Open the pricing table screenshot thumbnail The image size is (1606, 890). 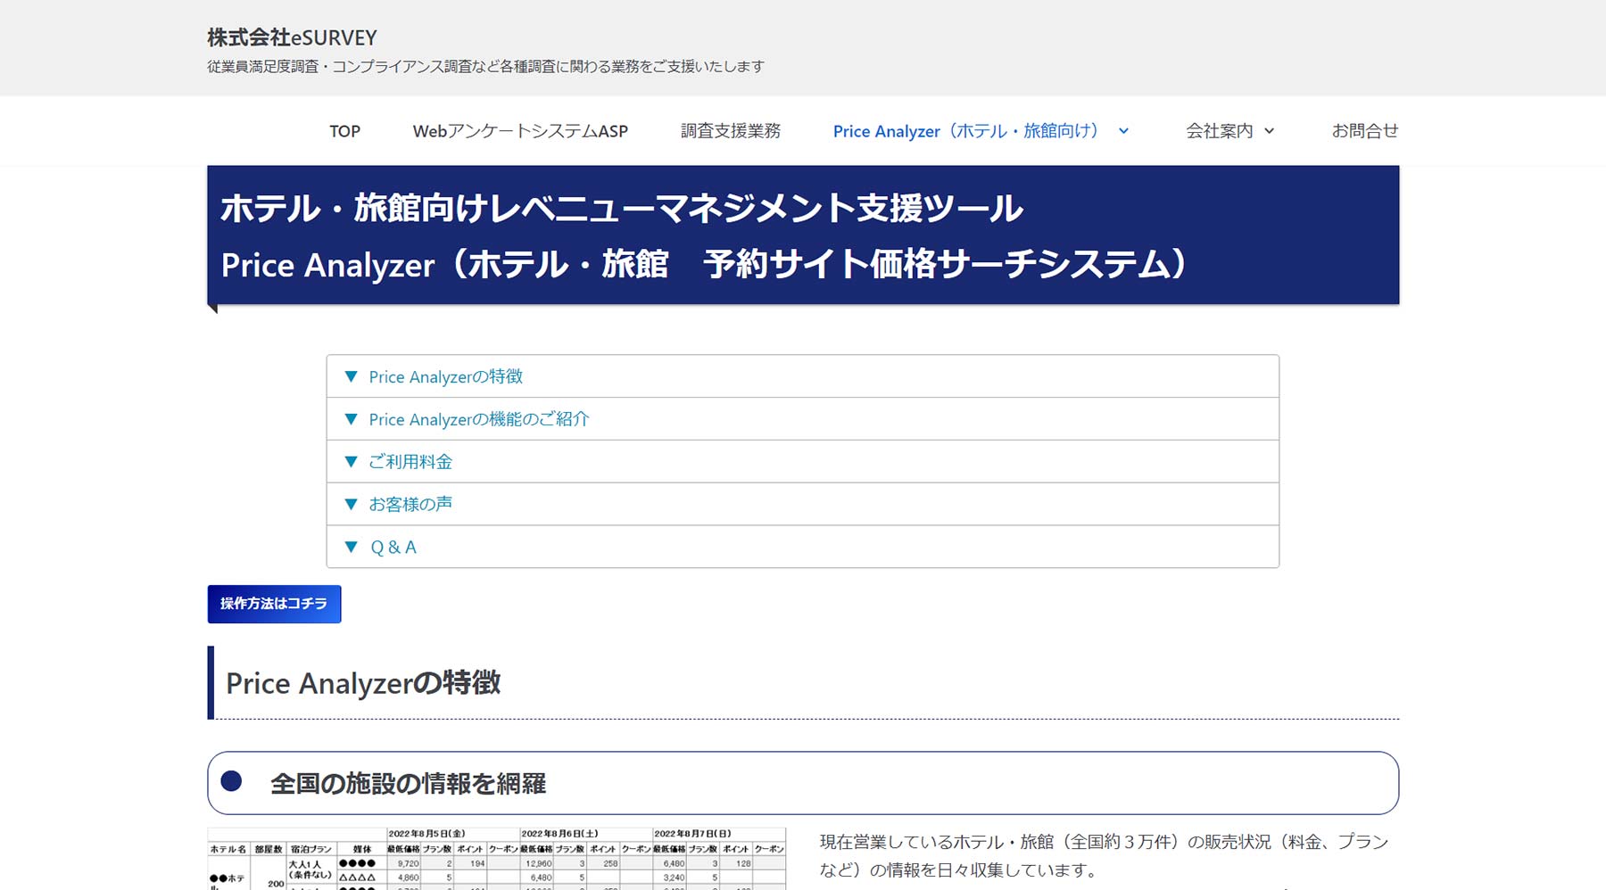[x=497, y=859]
